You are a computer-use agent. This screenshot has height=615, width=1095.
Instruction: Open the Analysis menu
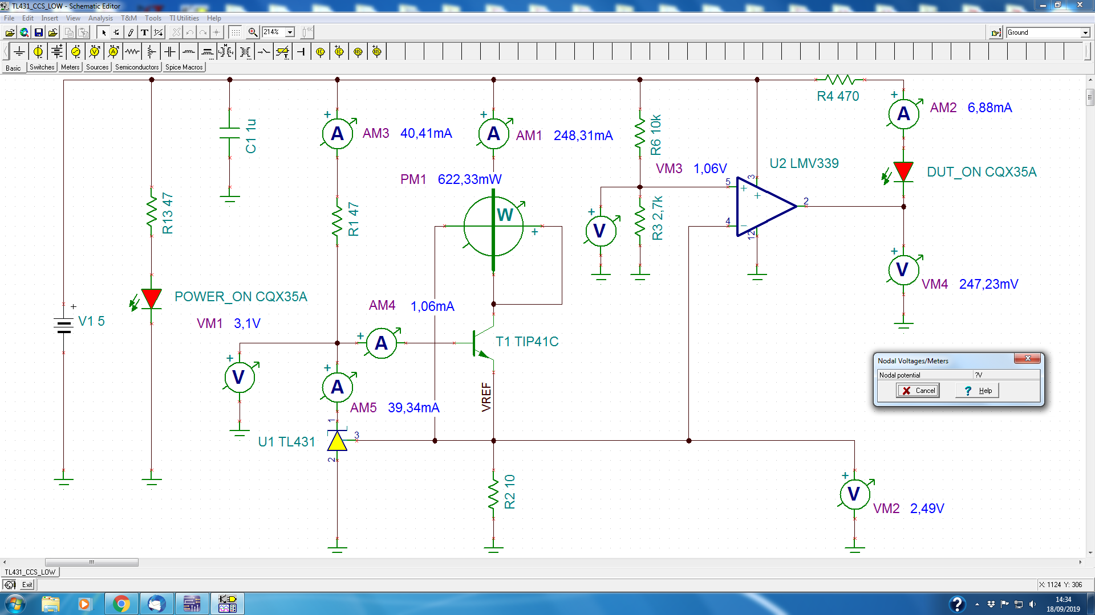(100, 18)
